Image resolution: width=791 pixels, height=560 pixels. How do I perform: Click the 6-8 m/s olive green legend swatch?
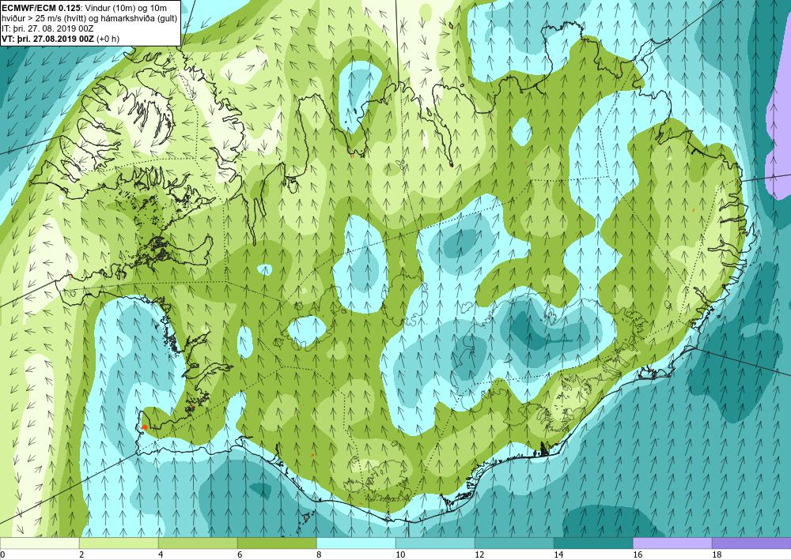[x=277, y=543]
